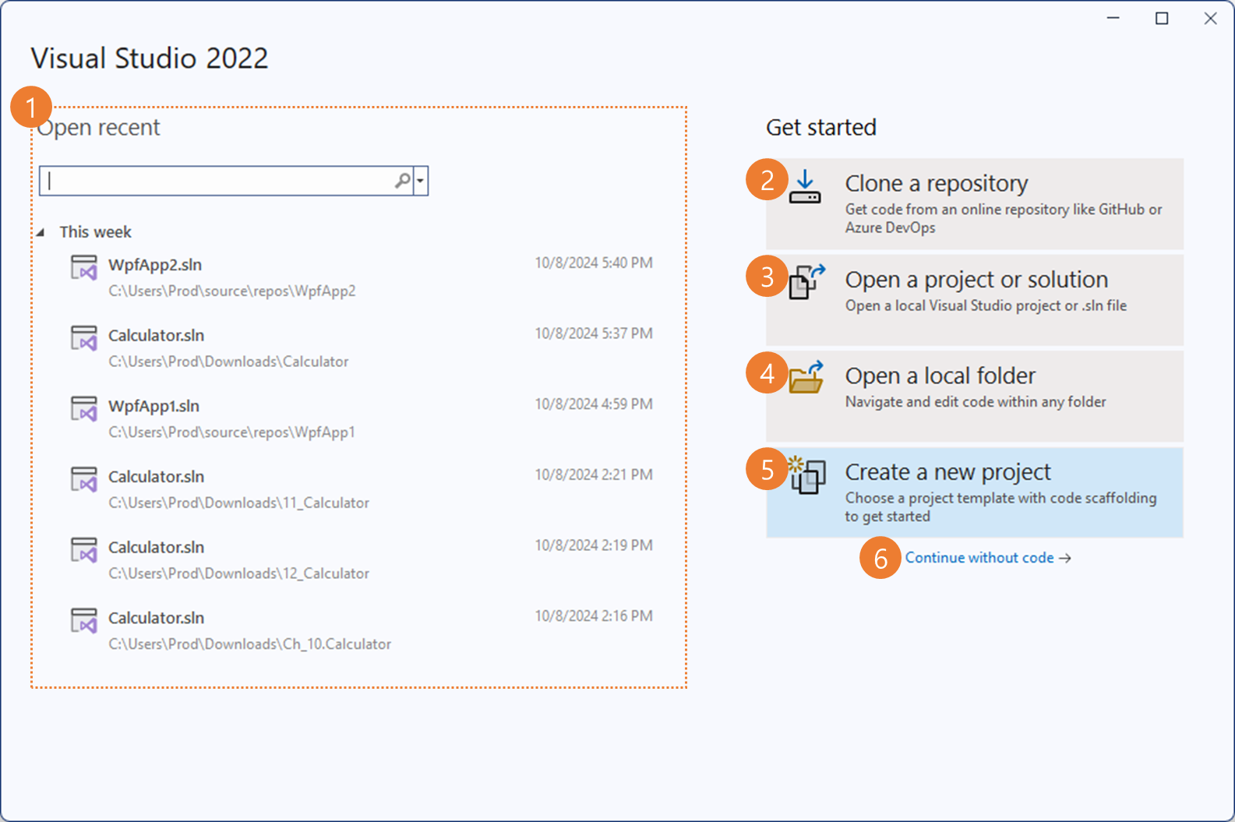
Task: Select path C:\Users\Prod\Downloads\Calculator
Action: [228, 362]
